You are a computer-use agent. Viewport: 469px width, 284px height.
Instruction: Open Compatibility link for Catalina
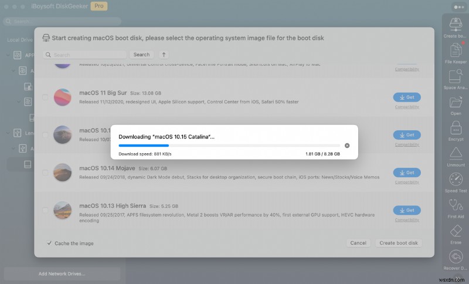pyautogui.click(x=407, y=144)
